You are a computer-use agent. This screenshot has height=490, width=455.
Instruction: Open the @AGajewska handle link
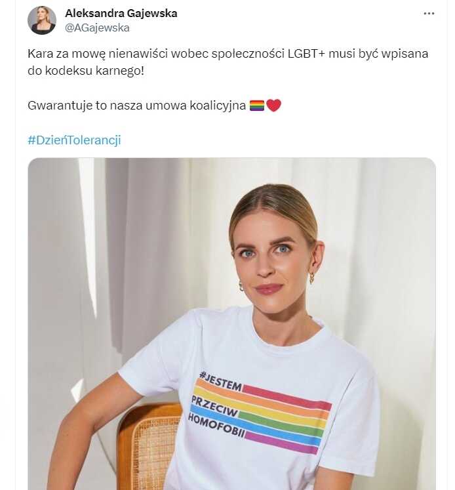click(x=97, y=28)
